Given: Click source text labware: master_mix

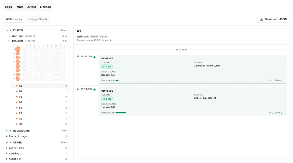Looking at the screenshot, I should coord(207,66).
